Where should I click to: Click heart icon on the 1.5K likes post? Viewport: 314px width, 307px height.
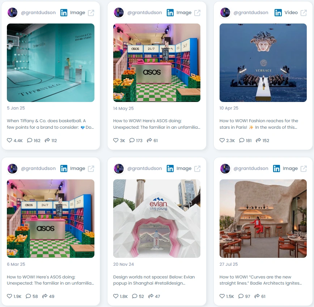point(222,296)
